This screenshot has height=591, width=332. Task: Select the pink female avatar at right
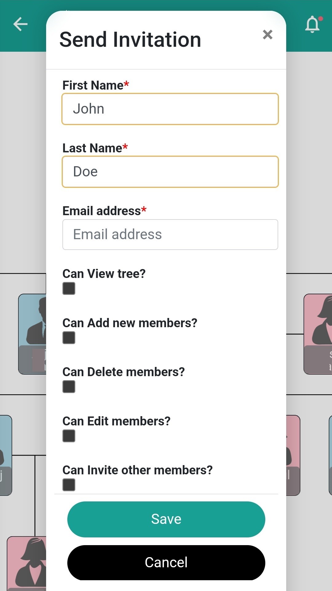point(318,334)
